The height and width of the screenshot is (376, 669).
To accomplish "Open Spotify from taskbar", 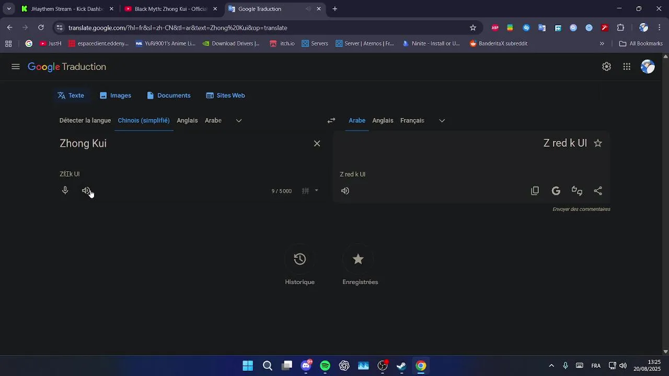I will pos(325,366).
